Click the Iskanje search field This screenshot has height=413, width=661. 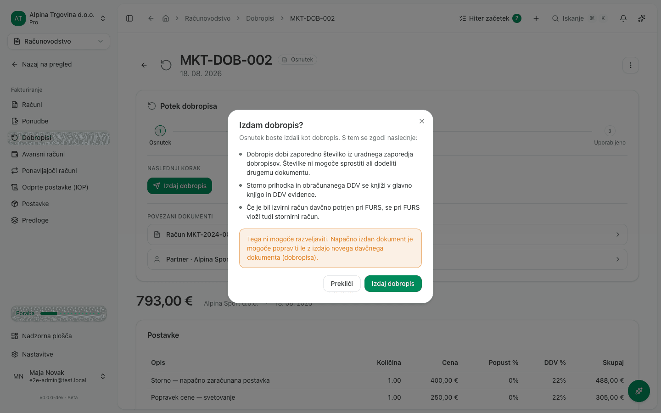click(x=579, y=18)
